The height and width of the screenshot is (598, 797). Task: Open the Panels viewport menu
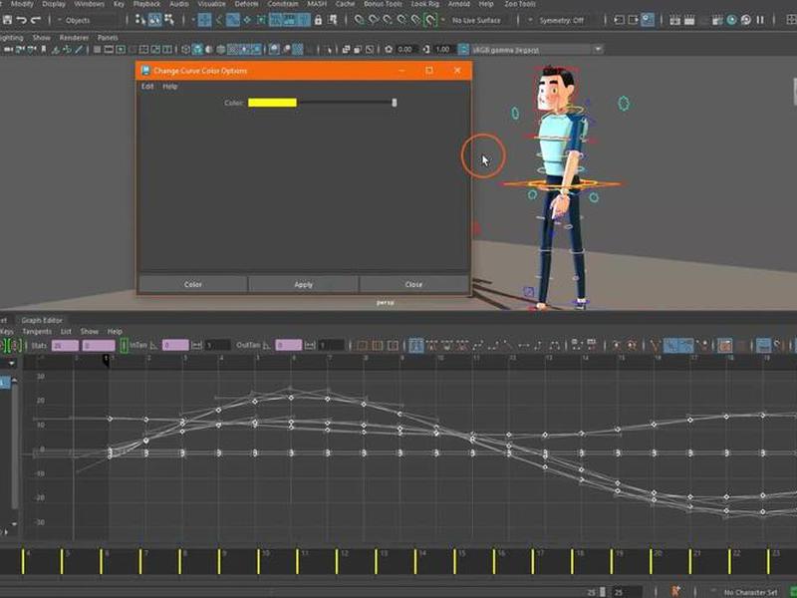coord(108,38)
